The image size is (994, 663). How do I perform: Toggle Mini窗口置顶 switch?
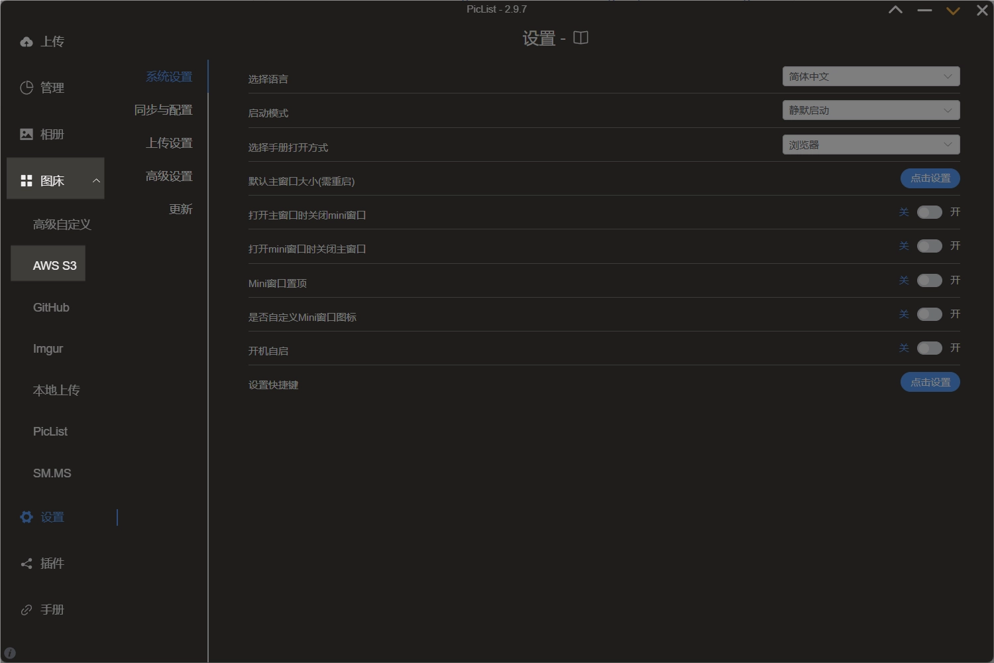click(929, 280)
